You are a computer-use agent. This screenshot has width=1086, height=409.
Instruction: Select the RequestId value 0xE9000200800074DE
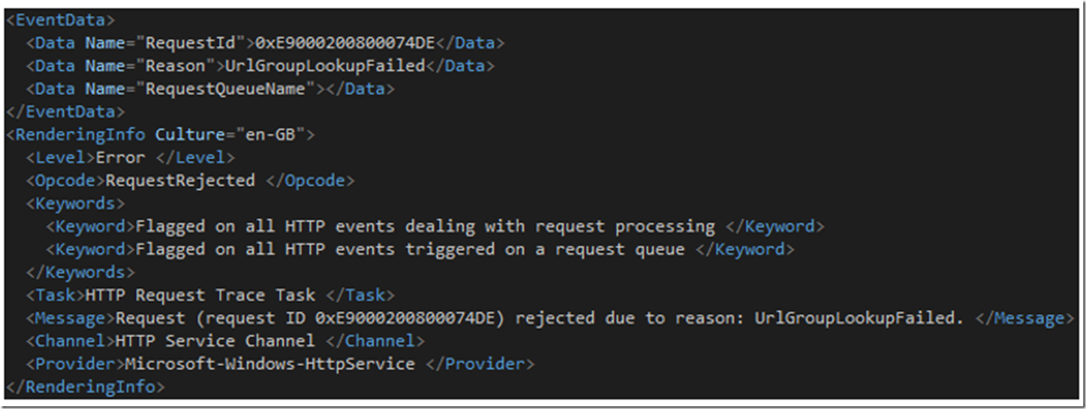tap(345, 43)
